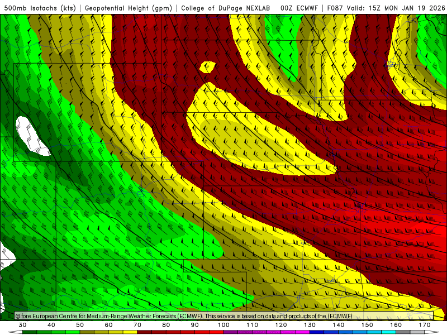
Task: Click the bright green swatch just before 50
Action: 73,332
